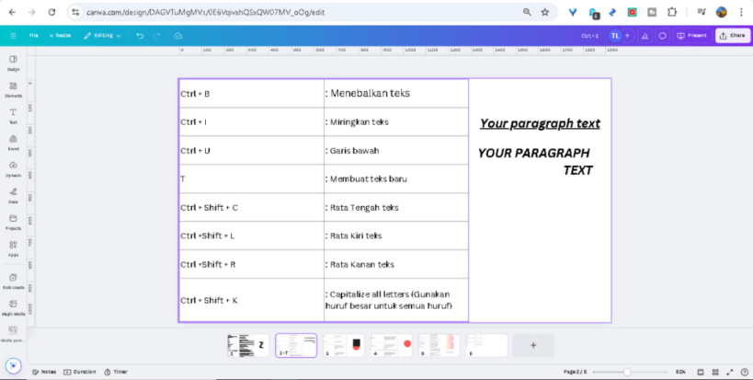Click the ': Menebalkan teks' cell

click(396, 94)
